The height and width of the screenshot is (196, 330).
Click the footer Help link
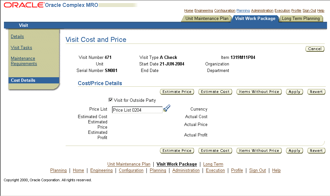tap(276, 170)
